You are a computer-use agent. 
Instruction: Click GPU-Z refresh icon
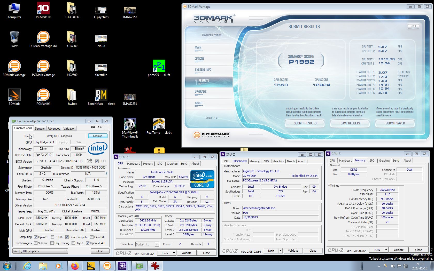(100, 127)
